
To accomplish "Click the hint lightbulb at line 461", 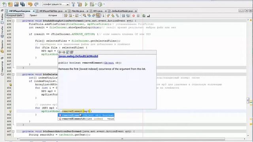I will [10, 111].
